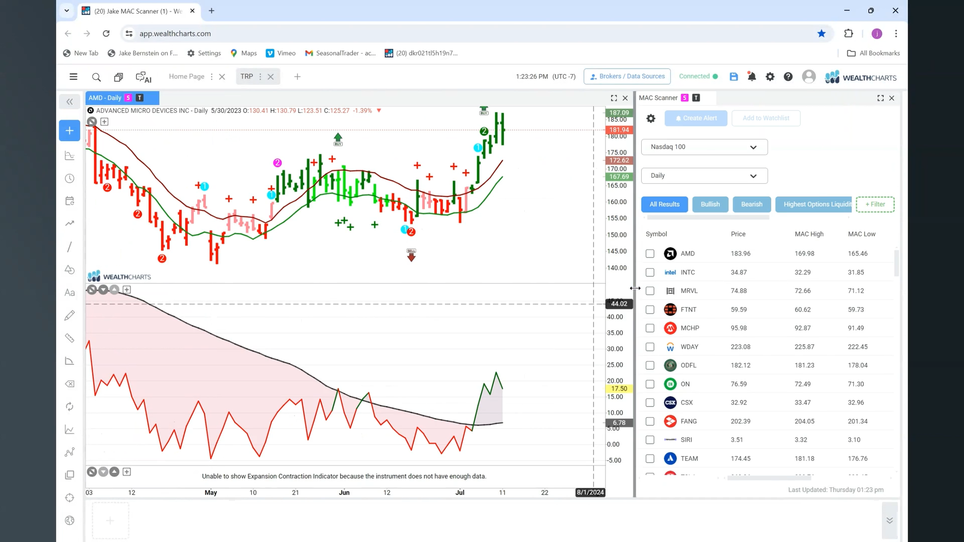Select the chart type tool in sidebar

(70, 156)
